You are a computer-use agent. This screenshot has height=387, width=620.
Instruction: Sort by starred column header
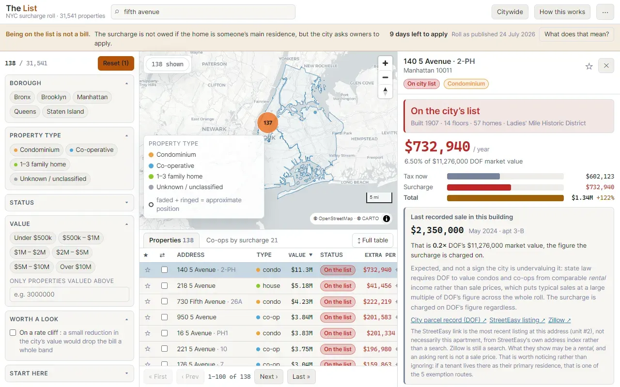(146, 255)
